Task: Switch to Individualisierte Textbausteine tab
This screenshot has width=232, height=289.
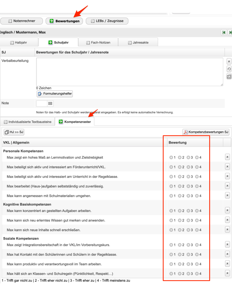Action: 27,122
